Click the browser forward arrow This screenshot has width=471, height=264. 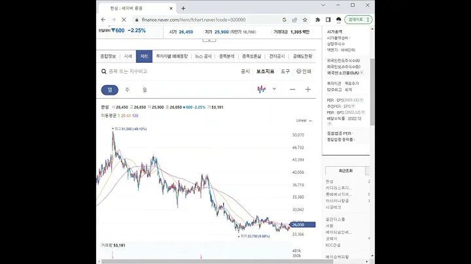[x=113, y=20]
